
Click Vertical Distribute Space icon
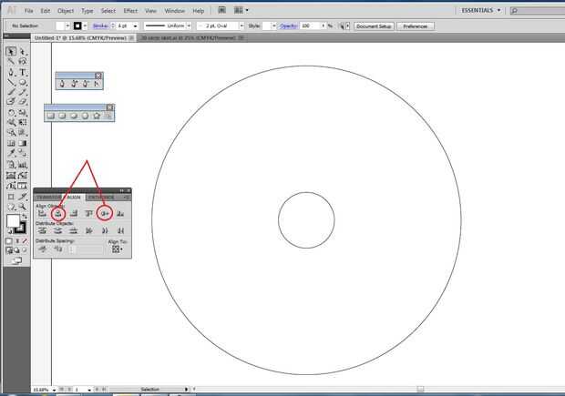click(x=43, y=249)
